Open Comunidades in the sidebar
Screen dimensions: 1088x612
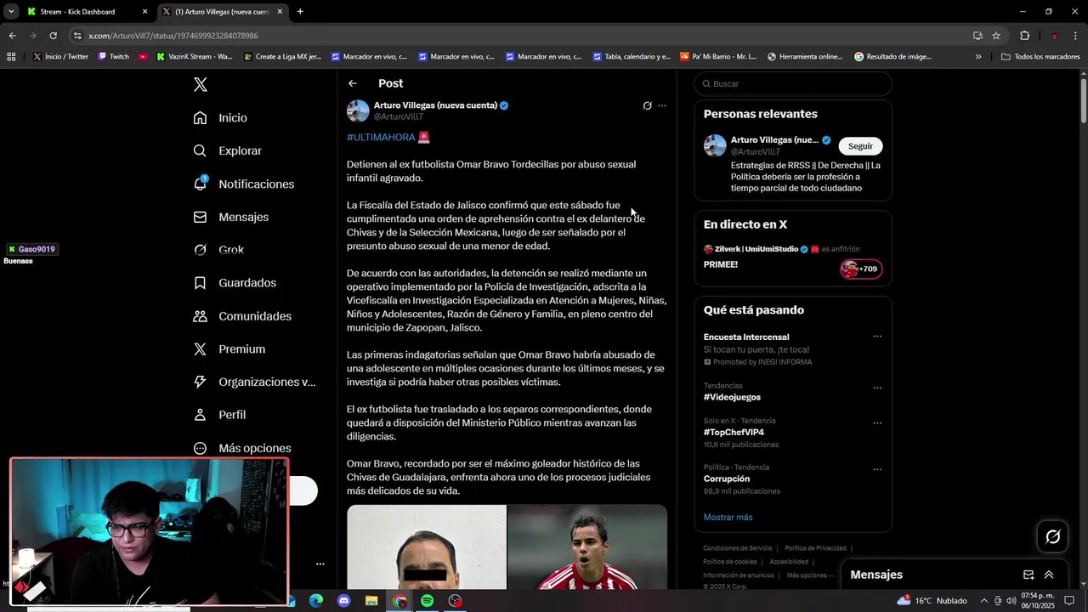coord(241,316)
